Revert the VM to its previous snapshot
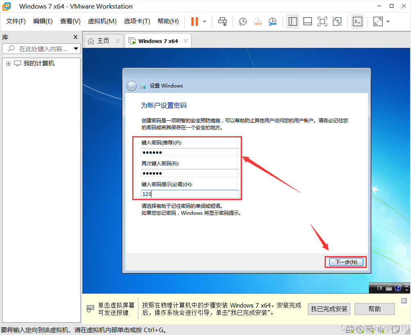The width and height of the screenshot is (411, 335). (x=258, y=22)
